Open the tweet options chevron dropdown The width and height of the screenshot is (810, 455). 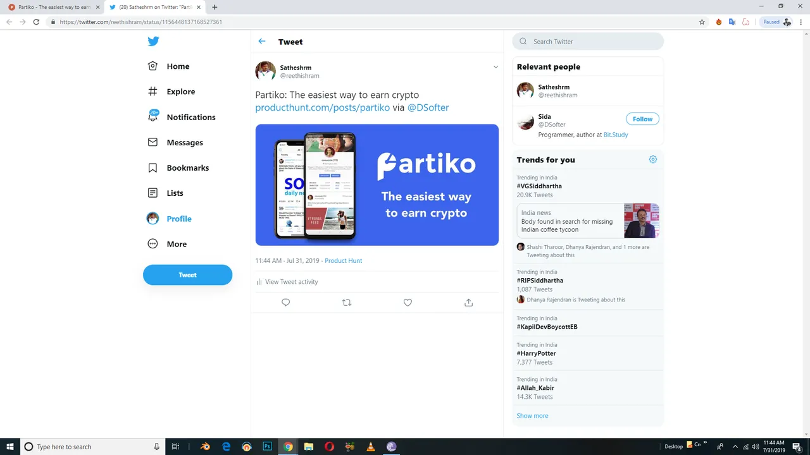point(495,67)
